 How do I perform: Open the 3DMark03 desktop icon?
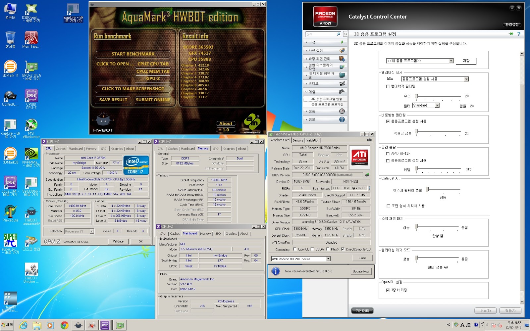coord(10,156)
